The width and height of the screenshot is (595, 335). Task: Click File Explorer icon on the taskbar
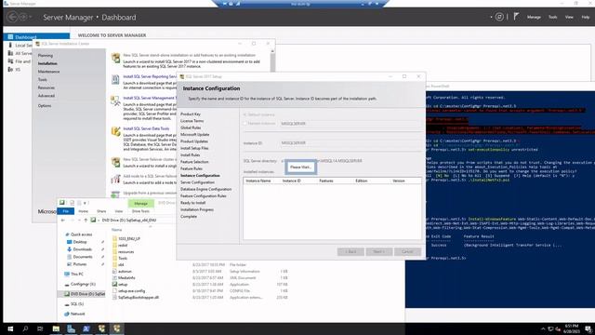pyautogui.click(x=56, y=328)
